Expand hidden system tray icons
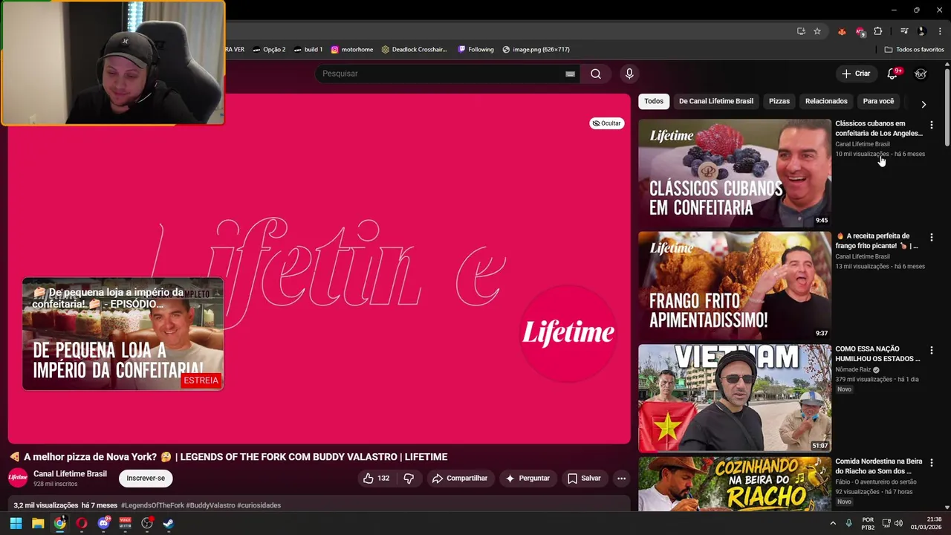 tap(832, 523)
